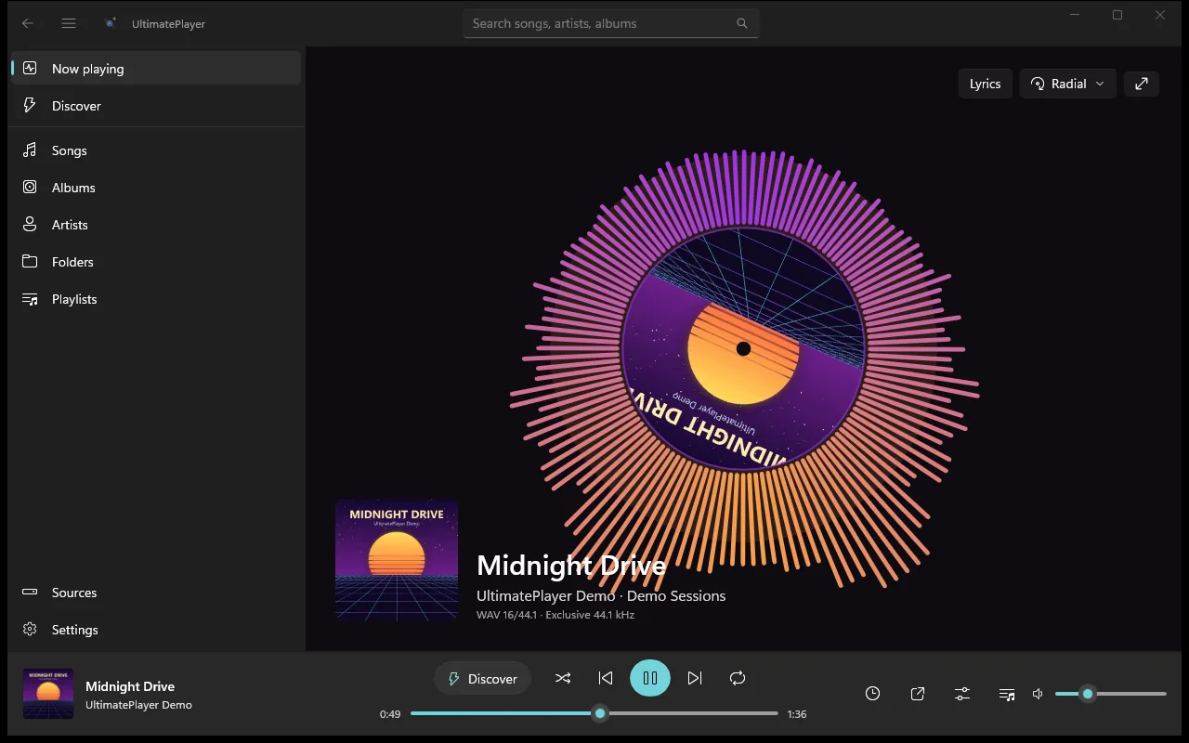The image size is (1189, 743).
Task: Open the Artists page
Action: 156,225
